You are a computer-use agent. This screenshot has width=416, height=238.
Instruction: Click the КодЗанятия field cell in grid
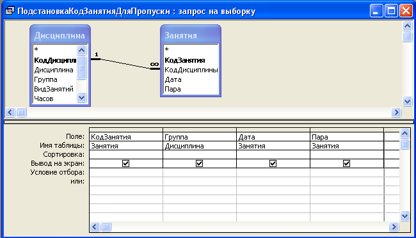(126, 137)
